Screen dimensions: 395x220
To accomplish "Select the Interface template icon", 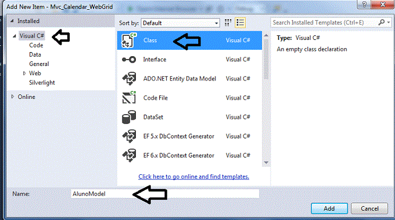I will 129,60.
